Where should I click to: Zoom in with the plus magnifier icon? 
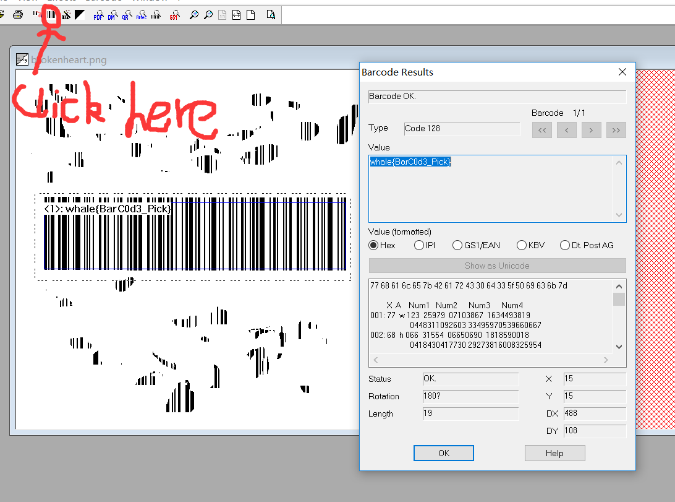pos(194,15)
